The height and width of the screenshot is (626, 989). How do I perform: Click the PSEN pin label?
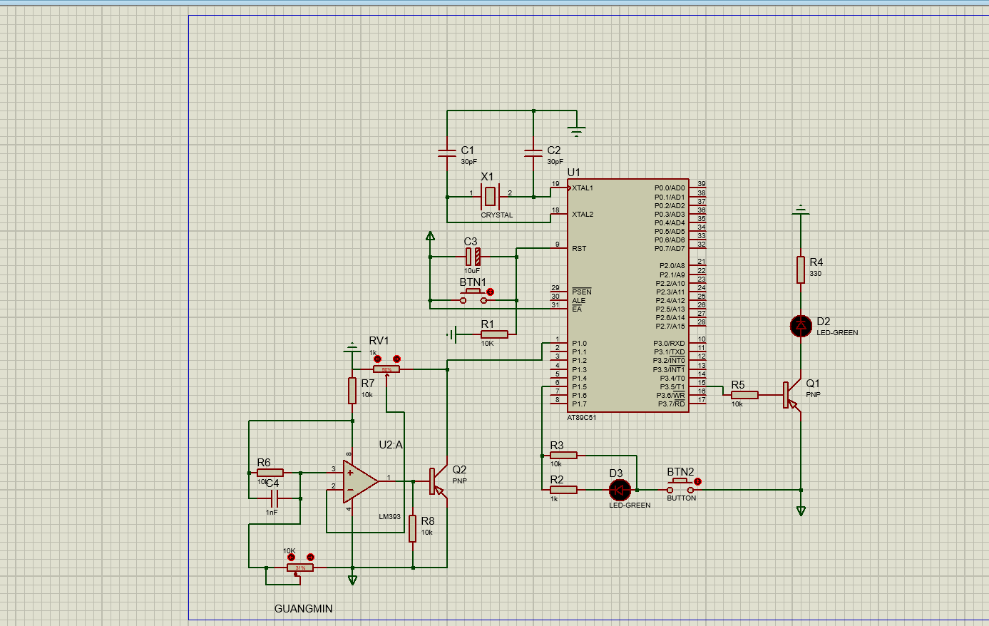click(582, 292)
